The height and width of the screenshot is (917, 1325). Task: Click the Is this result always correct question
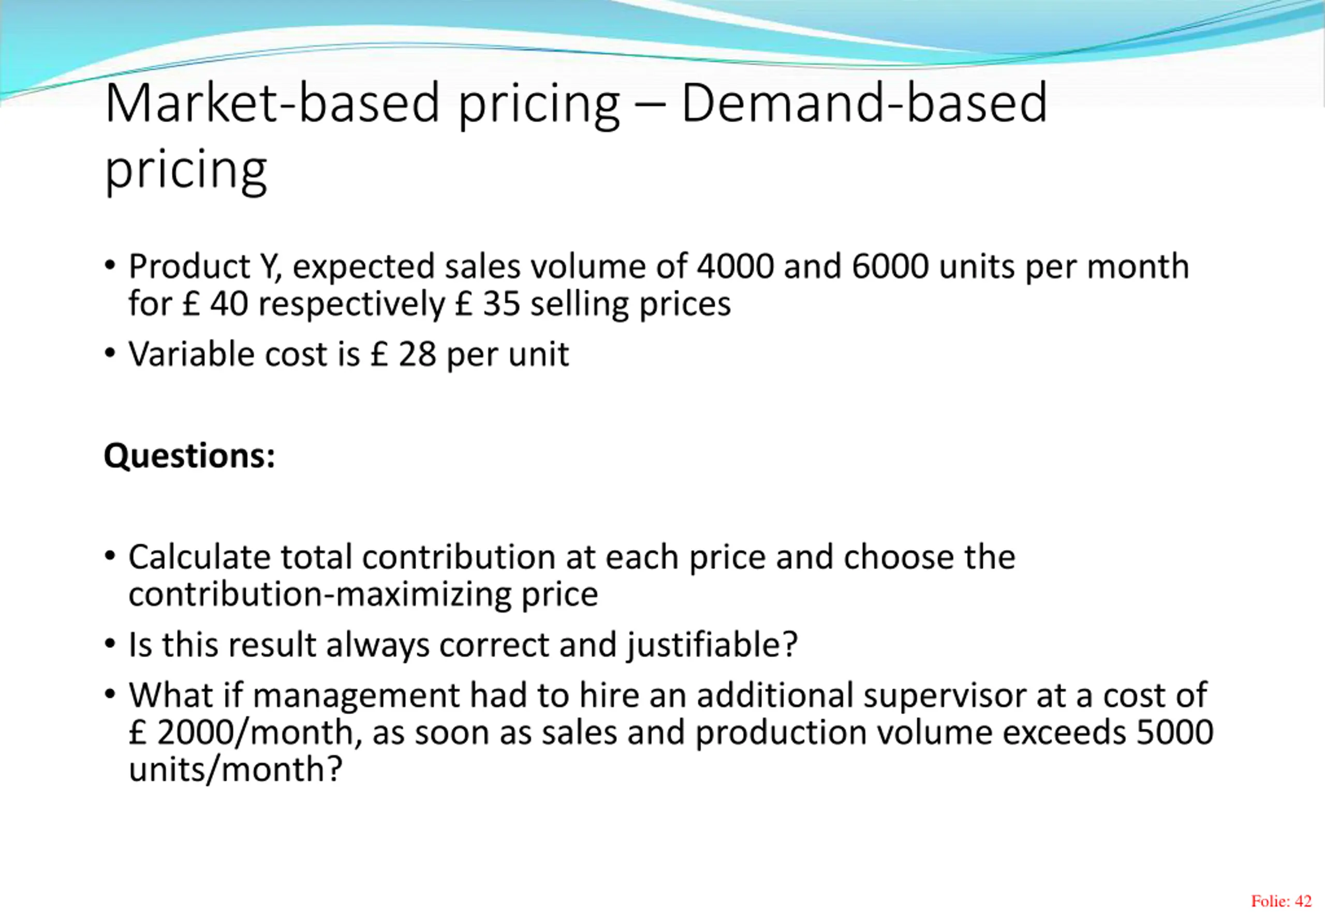click(x=463, y=645)
